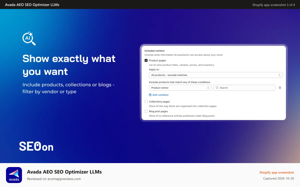Click 'Exclude products that match any of these conditions'
Image resolution: width=300 pixels, height=187 pixels.
[x=179, y=82]
